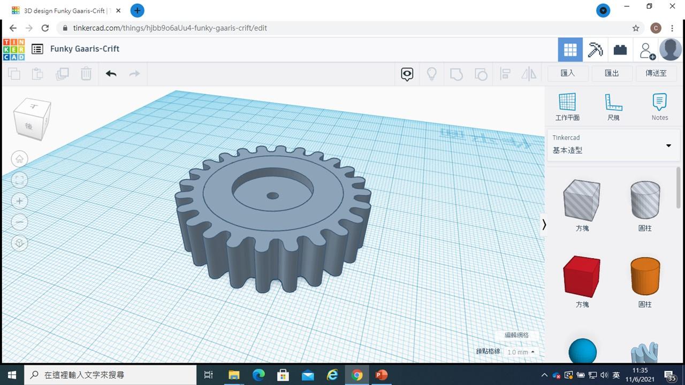Click the Copy tool icon

(x=14, y=74)
